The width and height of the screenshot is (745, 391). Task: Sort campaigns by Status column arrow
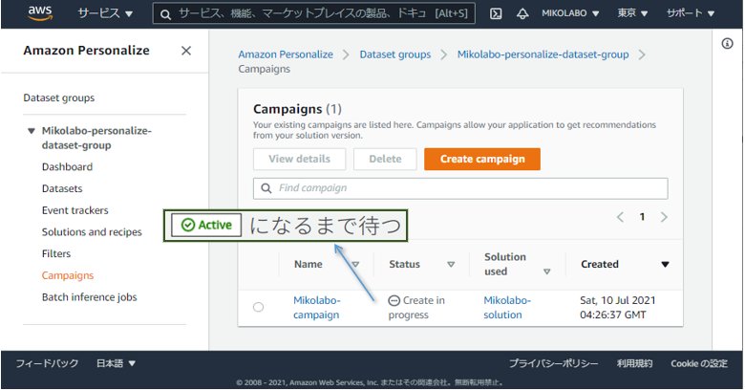pyautogui.click(x=451, y=265)
